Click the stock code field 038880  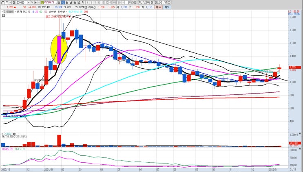[x=22, y=2]
